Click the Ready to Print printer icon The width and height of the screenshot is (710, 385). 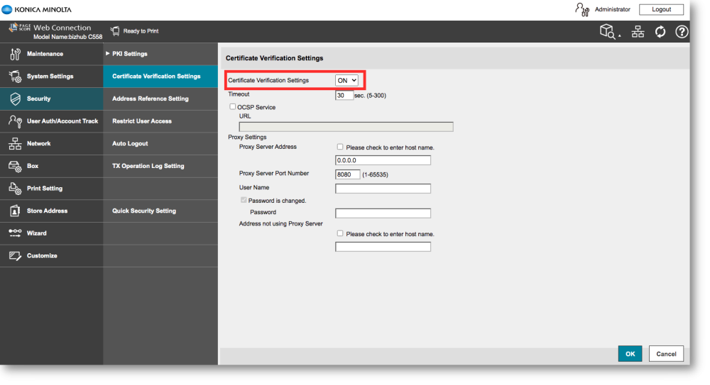click(x=115, y=30)
